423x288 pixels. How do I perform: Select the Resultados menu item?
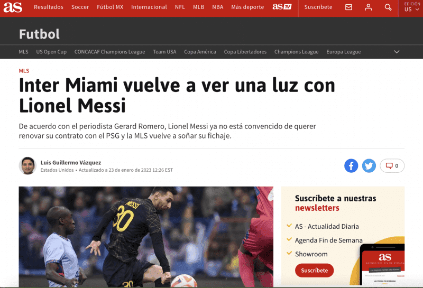tap(49, 7)
